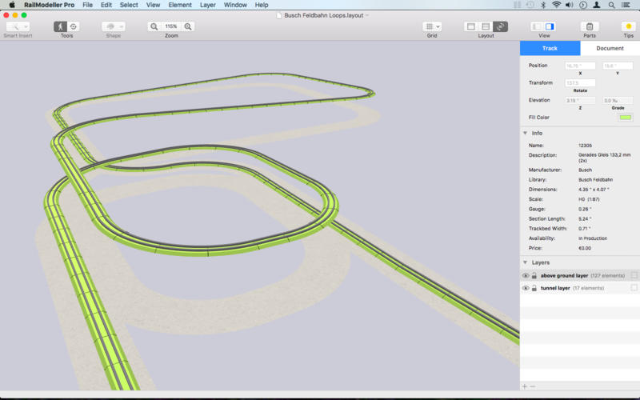The image size is (640, 400).
Task: Hide the above ground layer
Action: point(526,275)
